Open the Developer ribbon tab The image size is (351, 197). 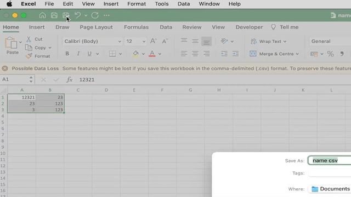click(x=249, y=27)
